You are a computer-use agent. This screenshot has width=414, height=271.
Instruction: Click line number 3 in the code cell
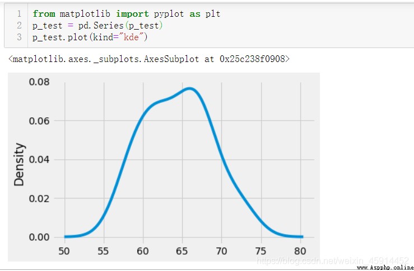point(18,37)
